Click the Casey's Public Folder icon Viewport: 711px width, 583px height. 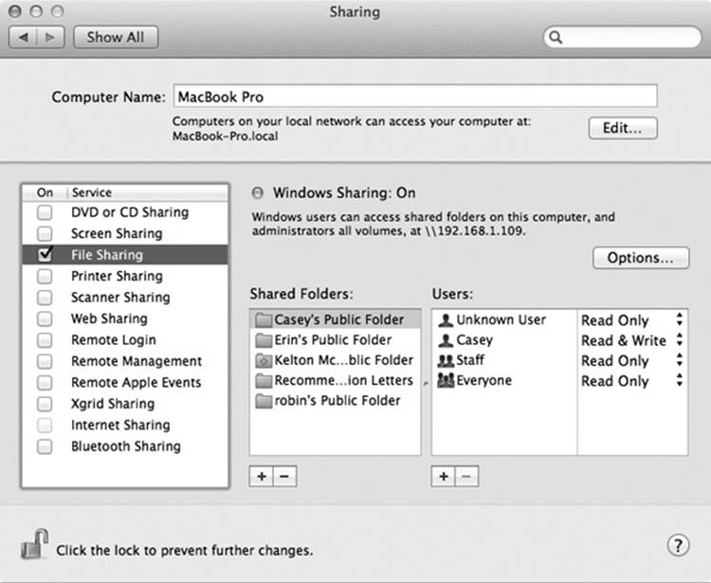pos(263,320)
